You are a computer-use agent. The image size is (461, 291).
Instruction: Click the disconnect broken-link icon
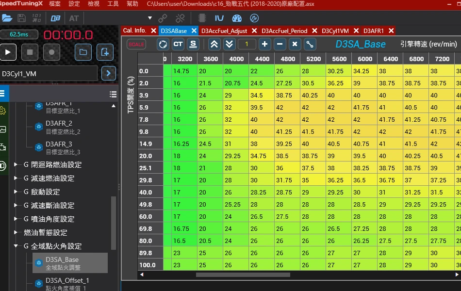[x=180, y=18]
